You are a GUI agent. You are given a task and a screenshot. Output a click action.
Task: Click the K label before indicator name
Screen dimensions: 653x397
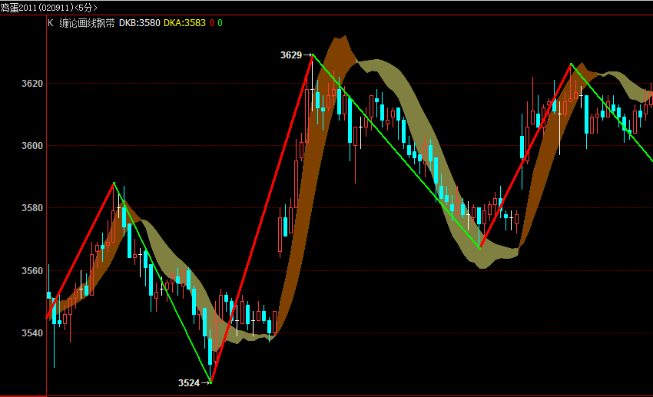coord(51,23)
